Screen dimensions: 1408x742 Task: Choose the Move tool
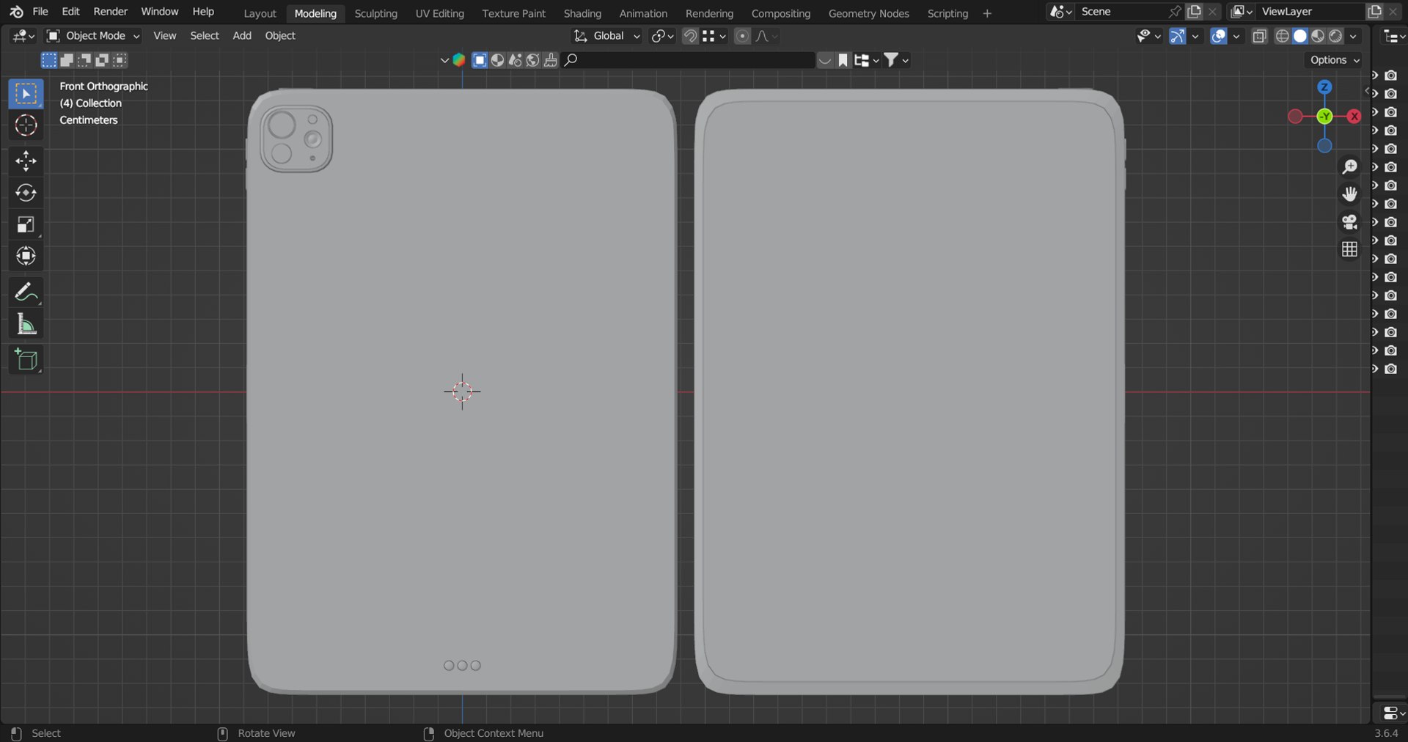[x=26, y=161]
